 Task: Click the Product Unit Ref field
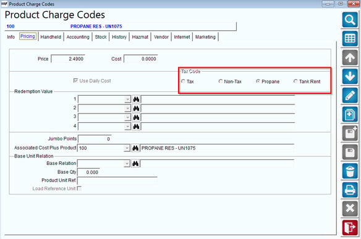click(x=117, y=180)
